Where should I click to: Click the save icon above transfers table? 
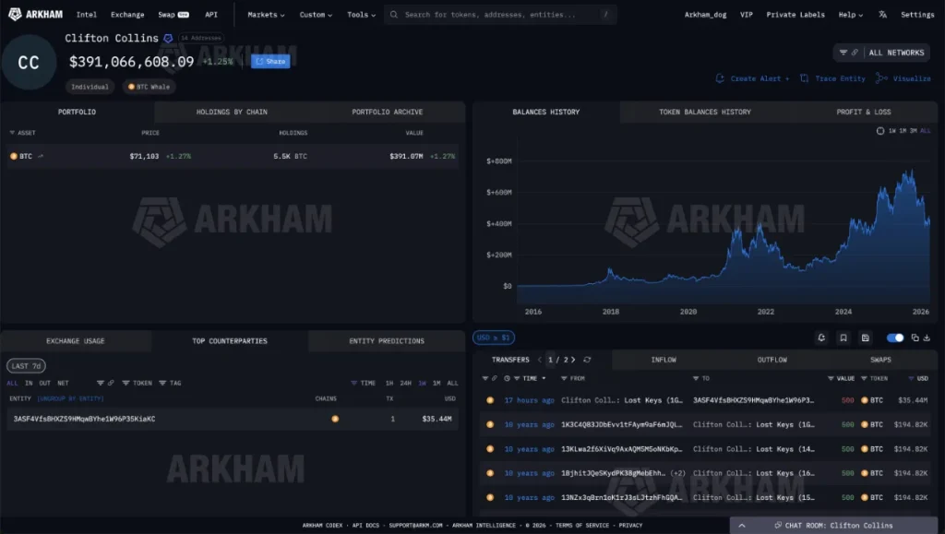click(865, 338)
